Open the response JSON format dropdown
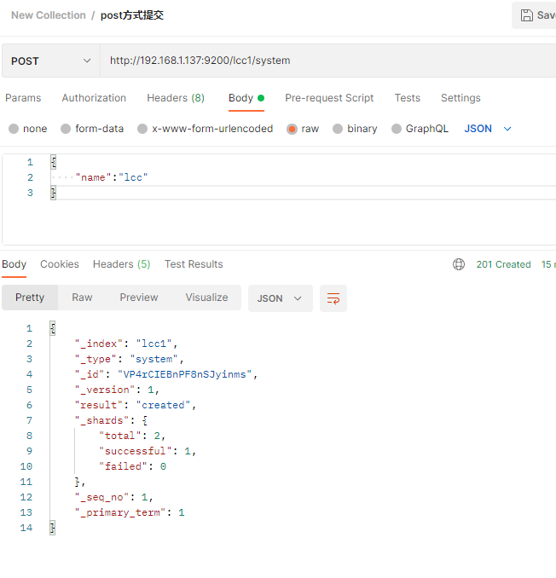This screenshot has width=556, height=578. pyautogui.click(x=280, y=298)
